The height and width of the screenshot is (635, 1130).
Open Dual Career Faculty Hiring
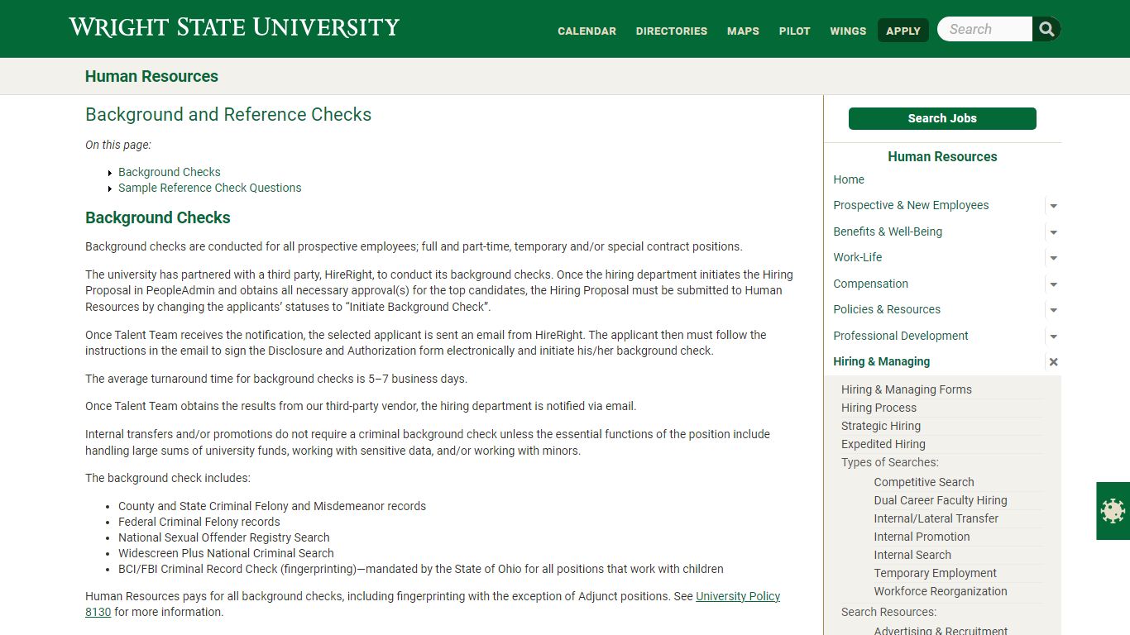coord(941,500)
